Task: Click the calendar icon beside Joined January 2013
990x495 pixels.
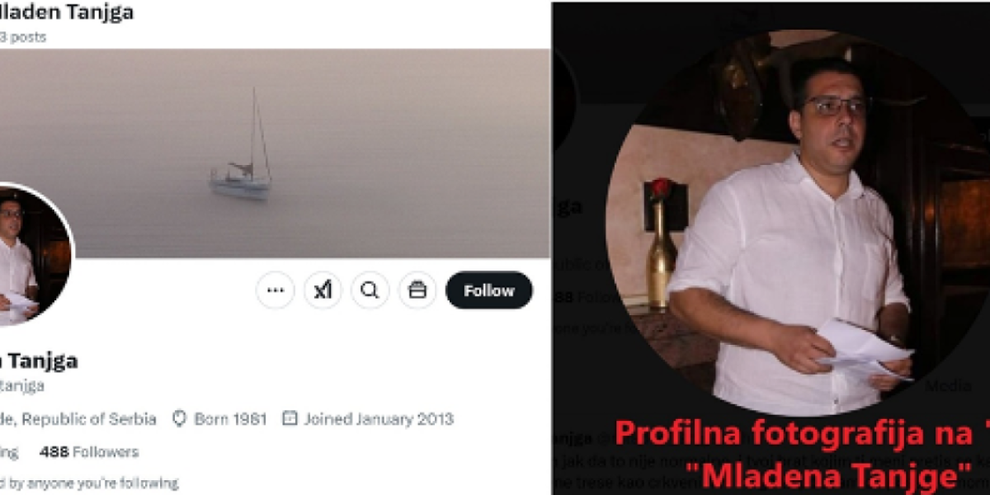Action: click(290, 419)
